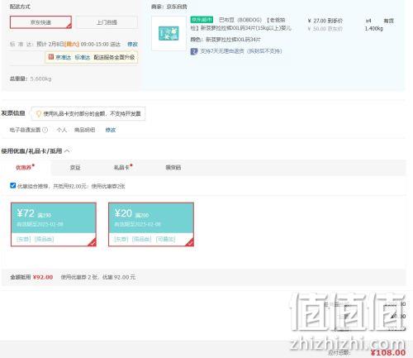413x358 pixels.
Task: Click total payable ¥108.00
Action: point(388,352)
